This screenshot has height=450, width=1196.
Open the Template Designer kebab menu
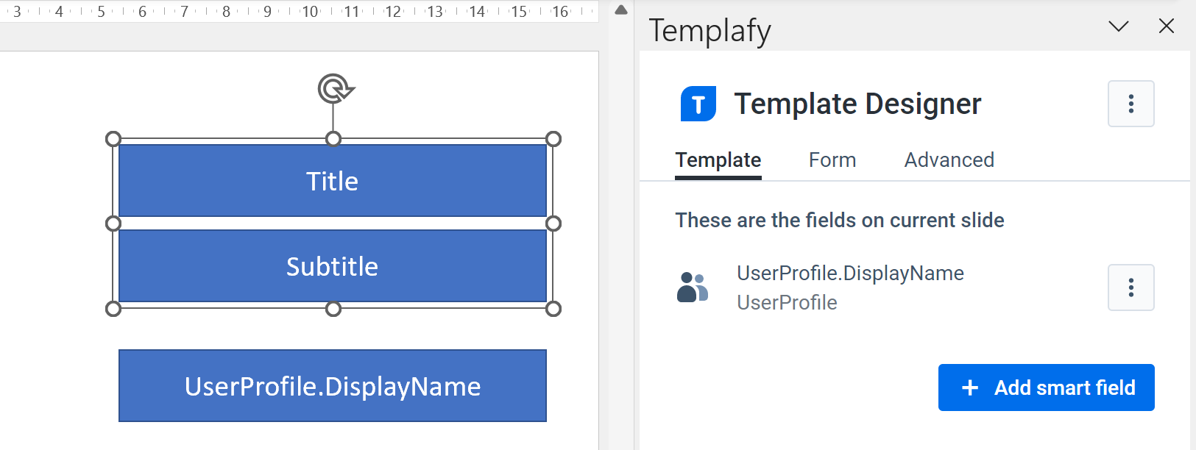pyautogui.click(x=1130, y=104)
